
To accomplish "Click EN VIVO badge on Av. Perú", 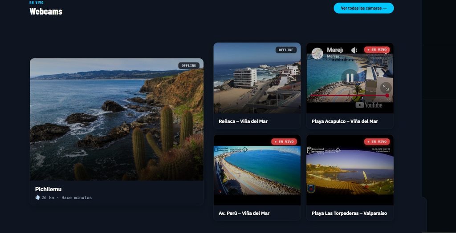I will pos(284,142).
